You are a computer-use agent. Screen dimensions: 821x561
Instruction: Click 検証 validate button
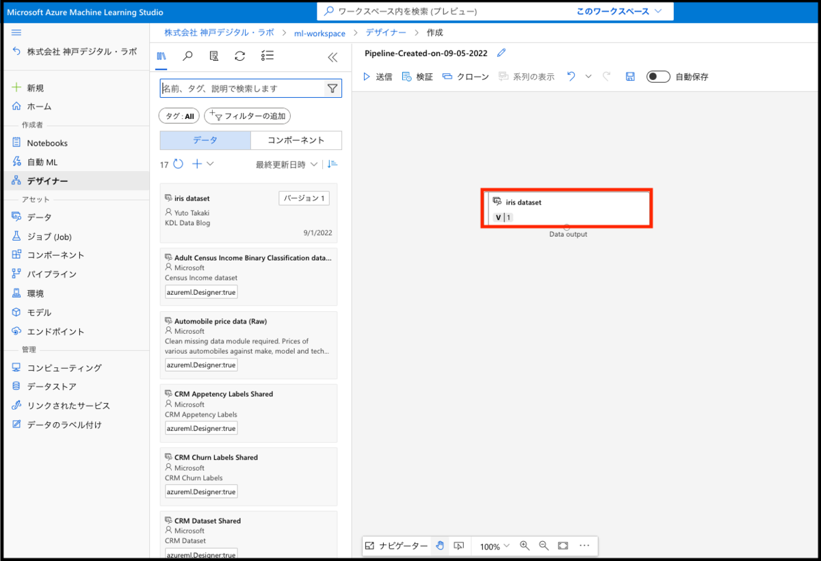point(417,77)
